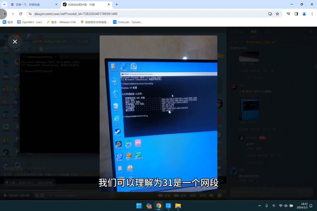Open the Chrome side panel
The image size is (317, 211).
point(296,14)
